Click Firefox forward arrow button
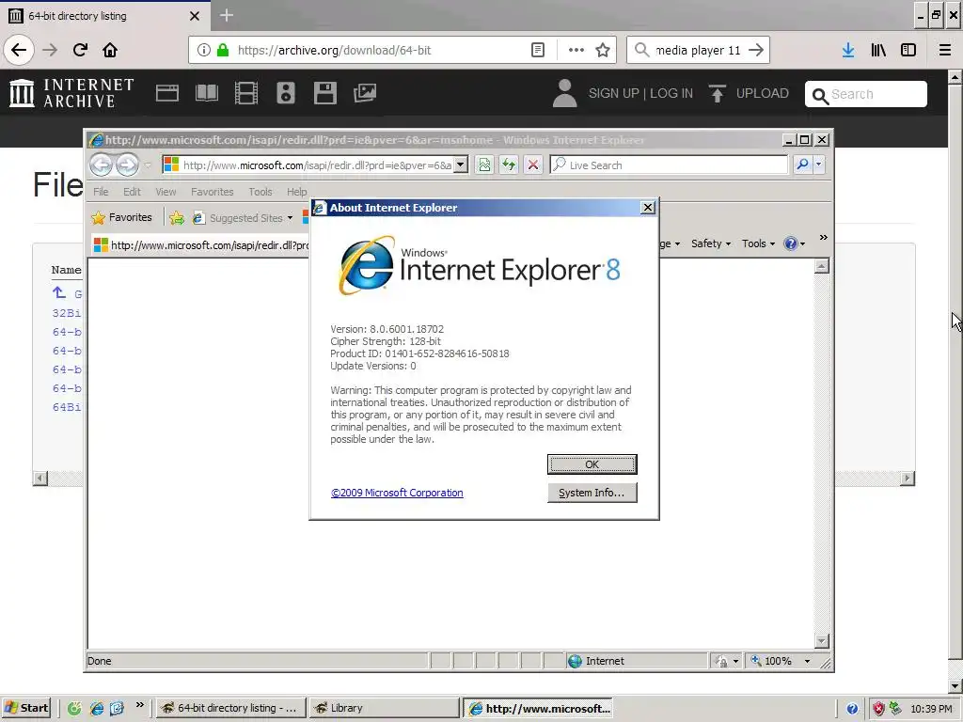Image resolution: width=963 pixels, height=722 pixels. [50, 50]
